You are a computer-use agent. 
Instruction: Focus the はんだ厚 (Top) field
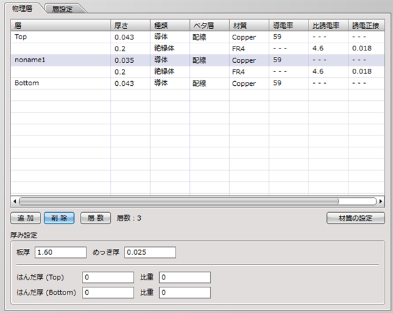coord(108,277)
